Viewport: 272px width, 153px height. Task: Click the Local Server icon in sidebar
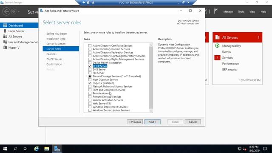[5, 31]
